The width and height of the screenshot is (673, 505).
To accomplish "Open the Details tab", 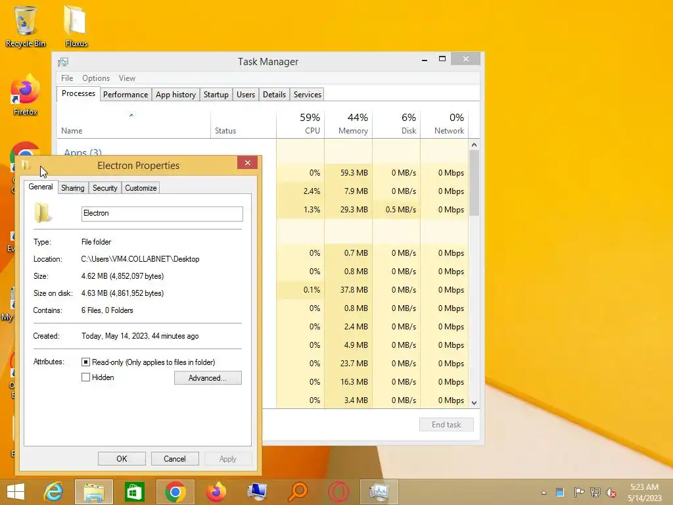I will 274,95.
